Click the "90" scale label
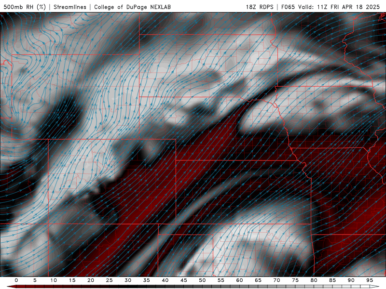This screenshot has width=386, height=289. pyautogui.click(x=351, y=280)
